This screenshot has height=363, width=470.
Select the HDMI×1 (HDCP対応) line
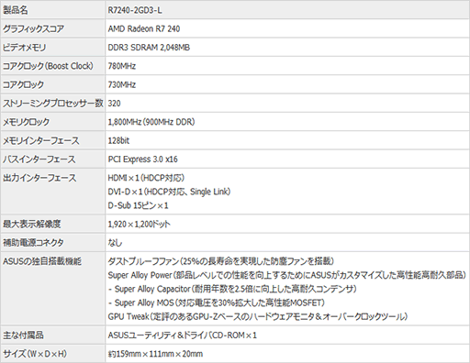point(146,178)
